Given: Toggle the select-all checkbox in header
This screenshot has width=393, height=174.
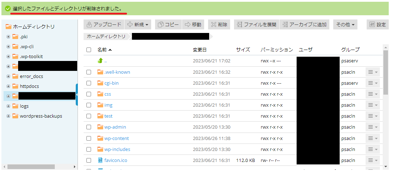Looking at the screenshot, I should [x=89, y=50].
